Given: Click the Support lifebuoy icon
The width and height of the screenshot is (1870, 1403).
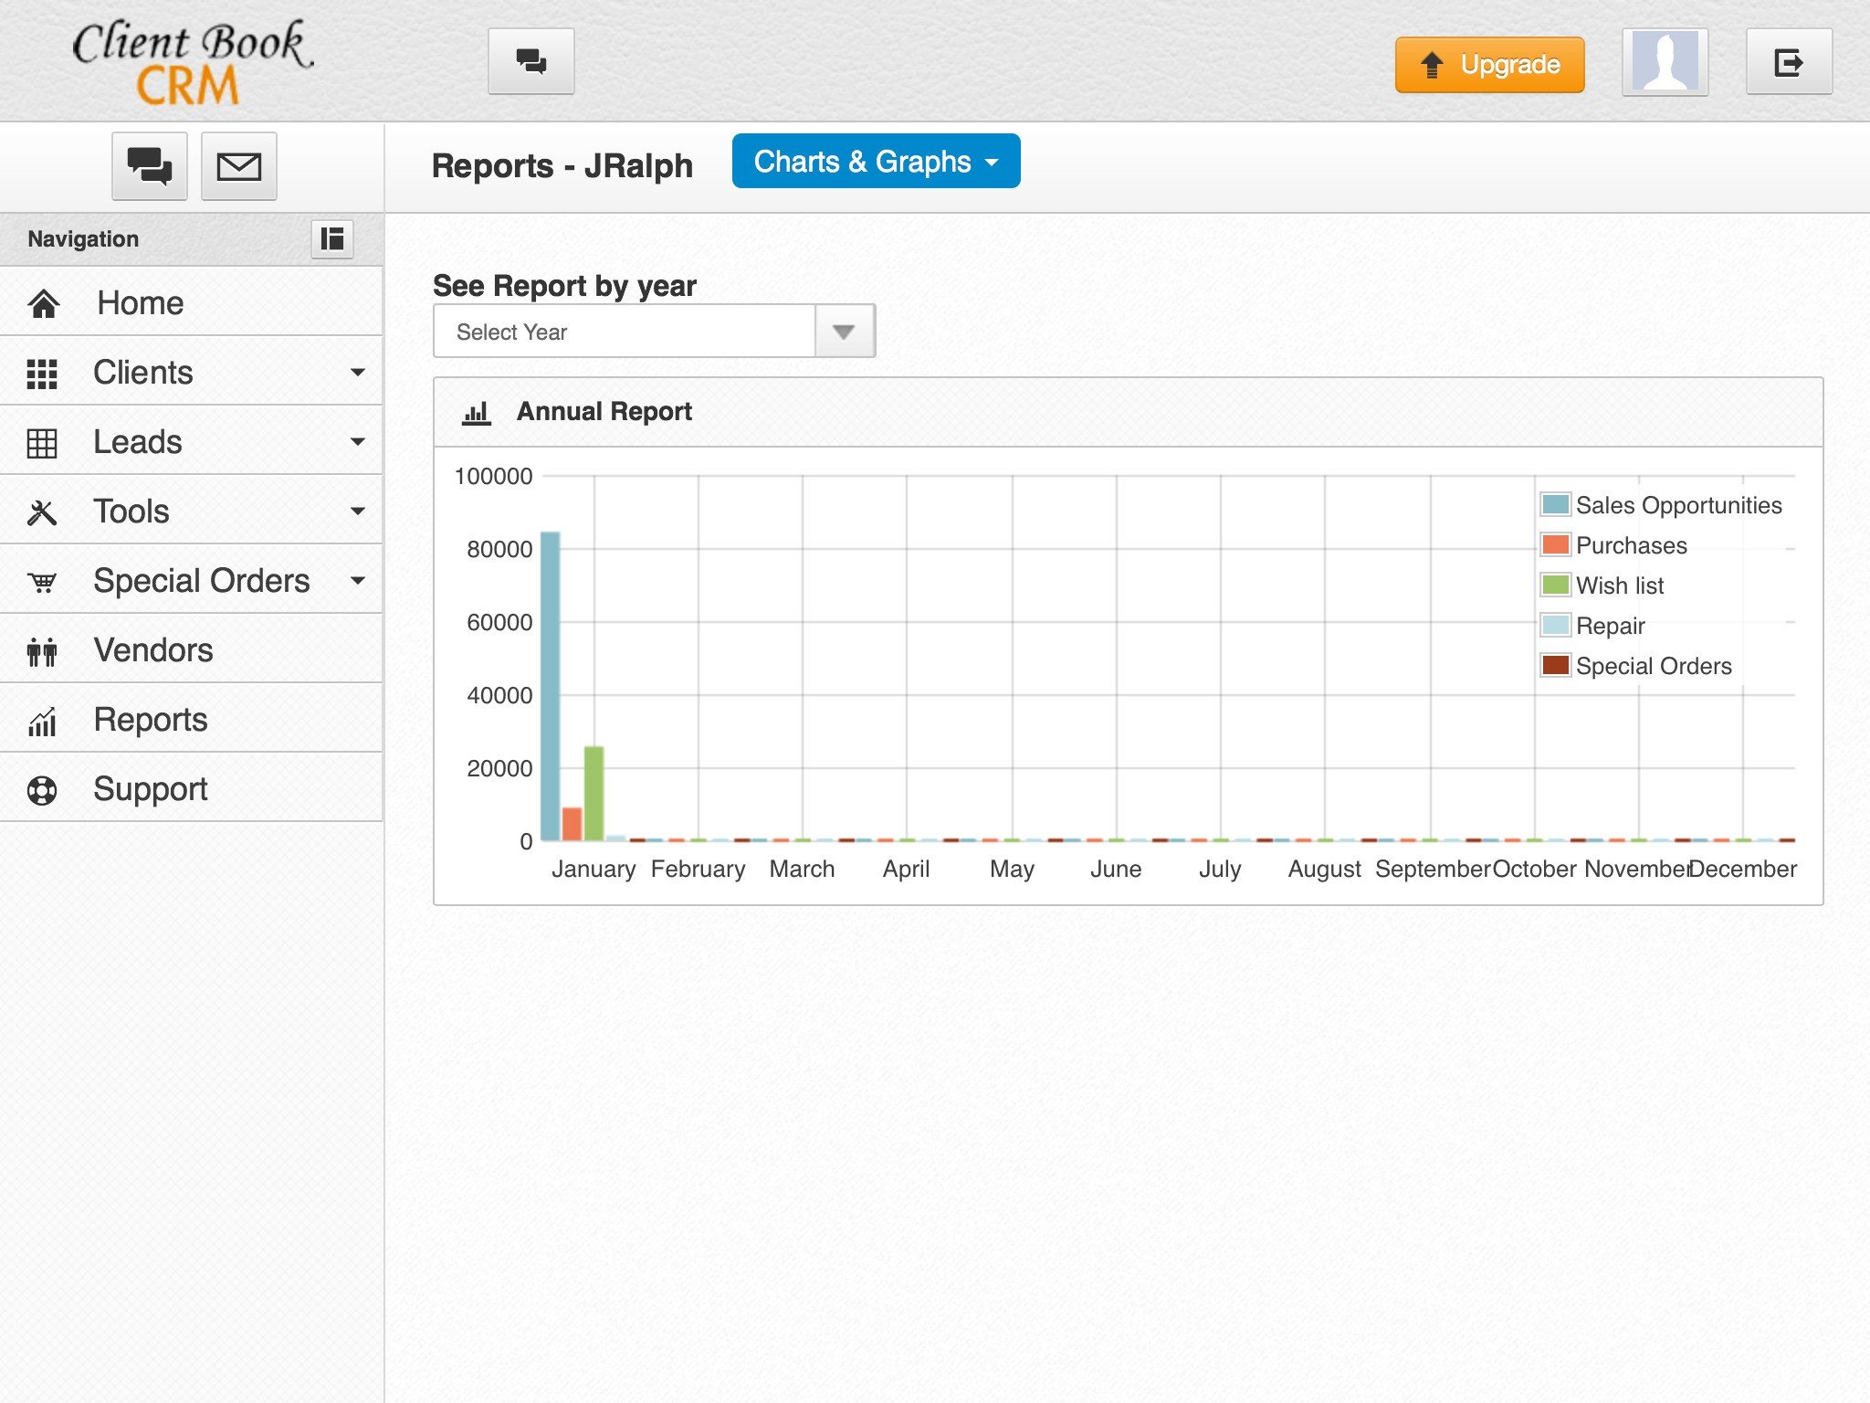Looking at the screenshot, I should (42, 790).
